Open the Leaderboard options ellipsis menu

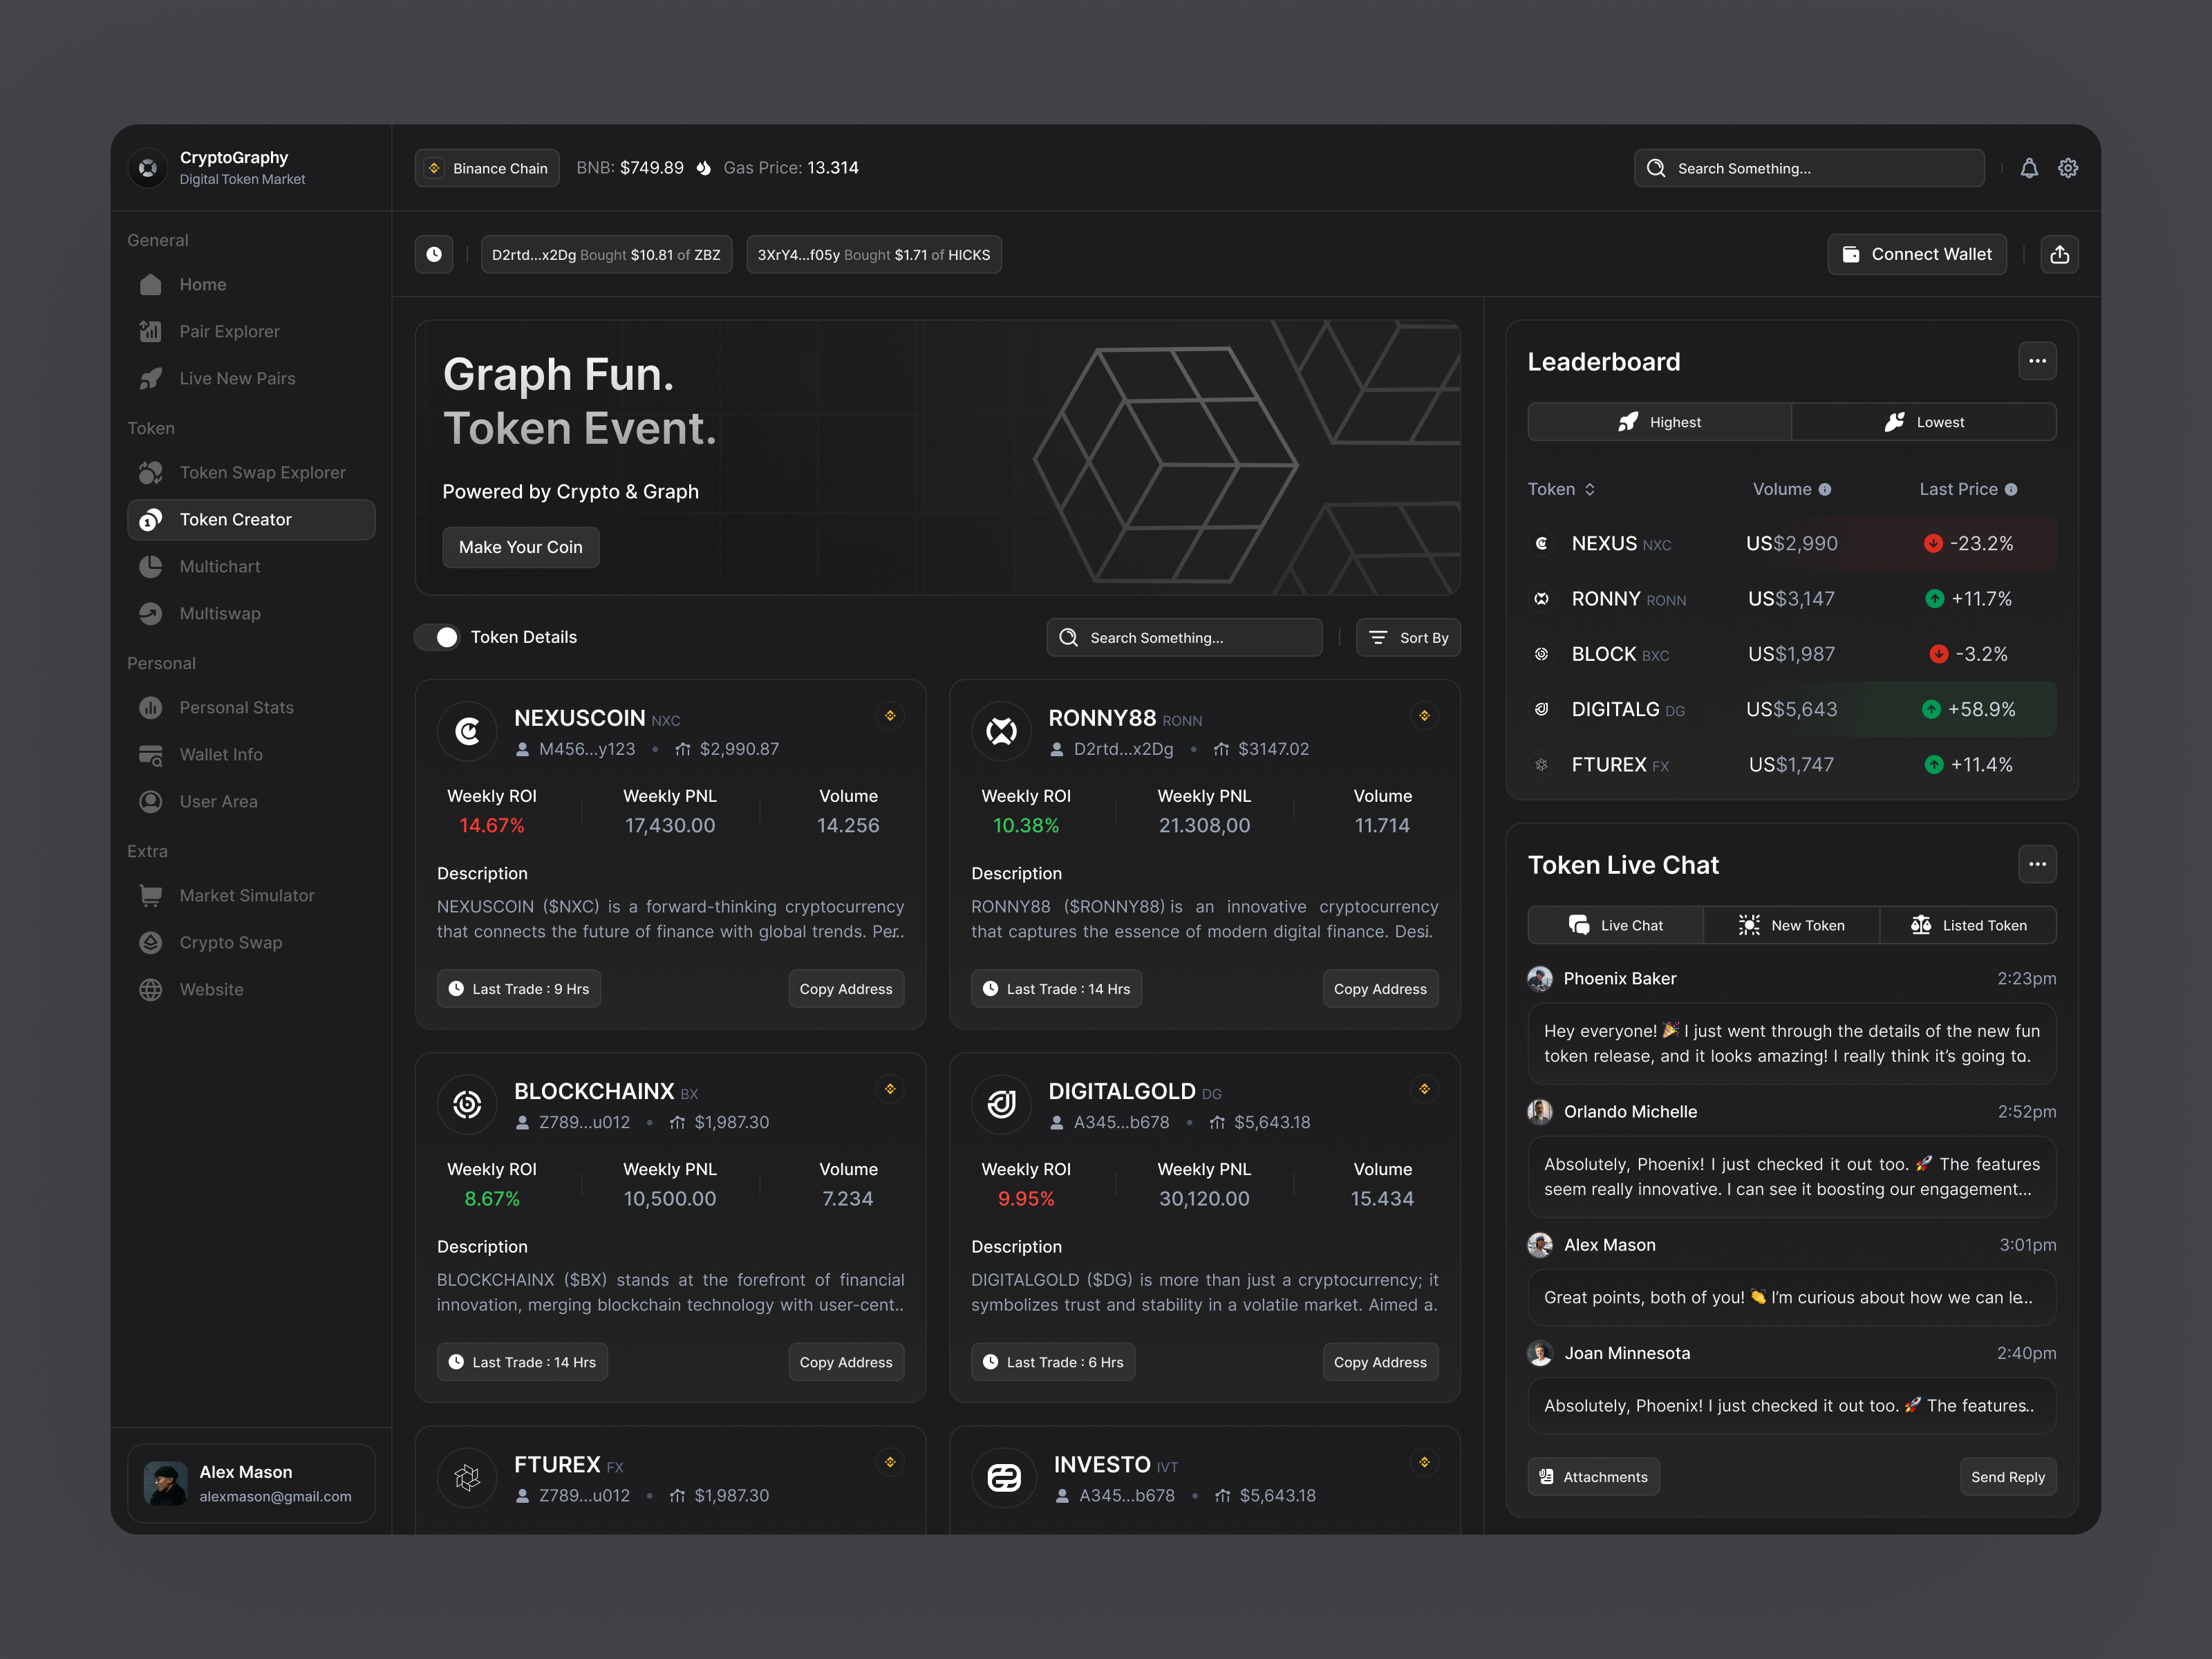pos(2038,361)
